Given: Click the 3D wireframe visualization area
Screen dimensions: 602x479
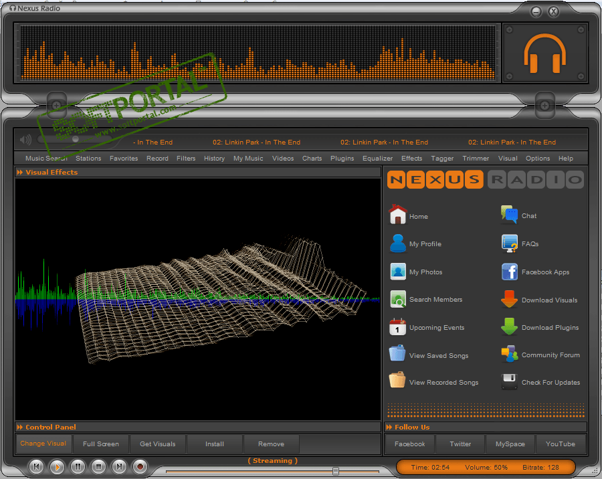Looking at the screenshot, I should (198, 299).
